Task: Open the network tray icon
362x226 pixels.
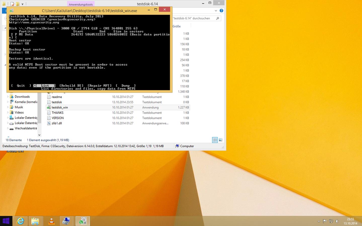Action: click(331, 221)
